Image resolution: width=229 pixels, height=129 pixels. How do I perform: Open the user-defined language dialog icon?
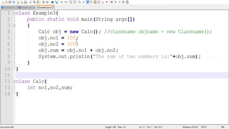[x=91, y=2]
